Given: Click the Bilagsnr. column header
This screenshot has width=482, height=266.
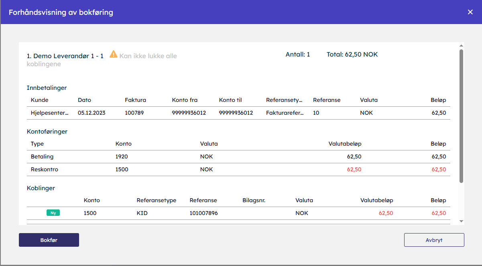Looking at the screenshot, I should click(x=254, y=200).
